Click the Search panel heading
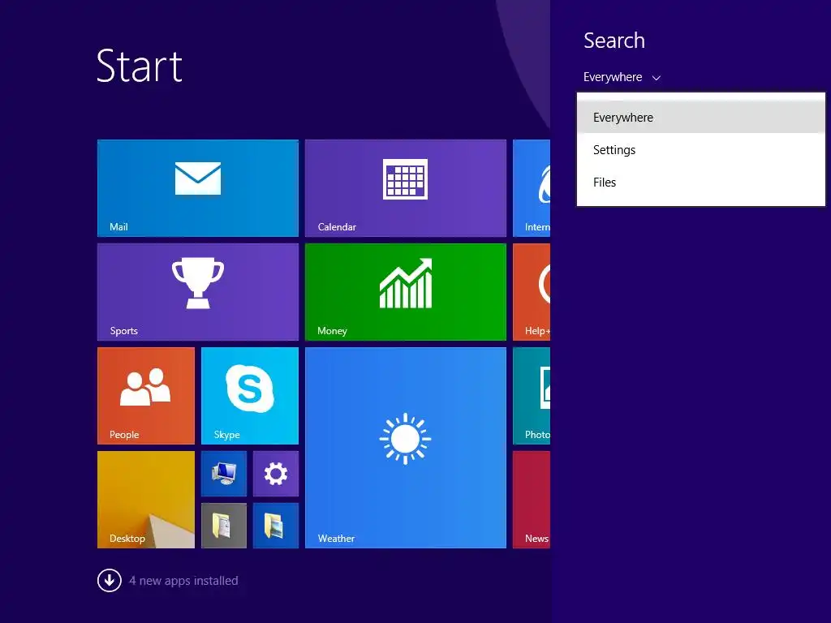This screenshot has height=623, width=831. pos(614,41)
